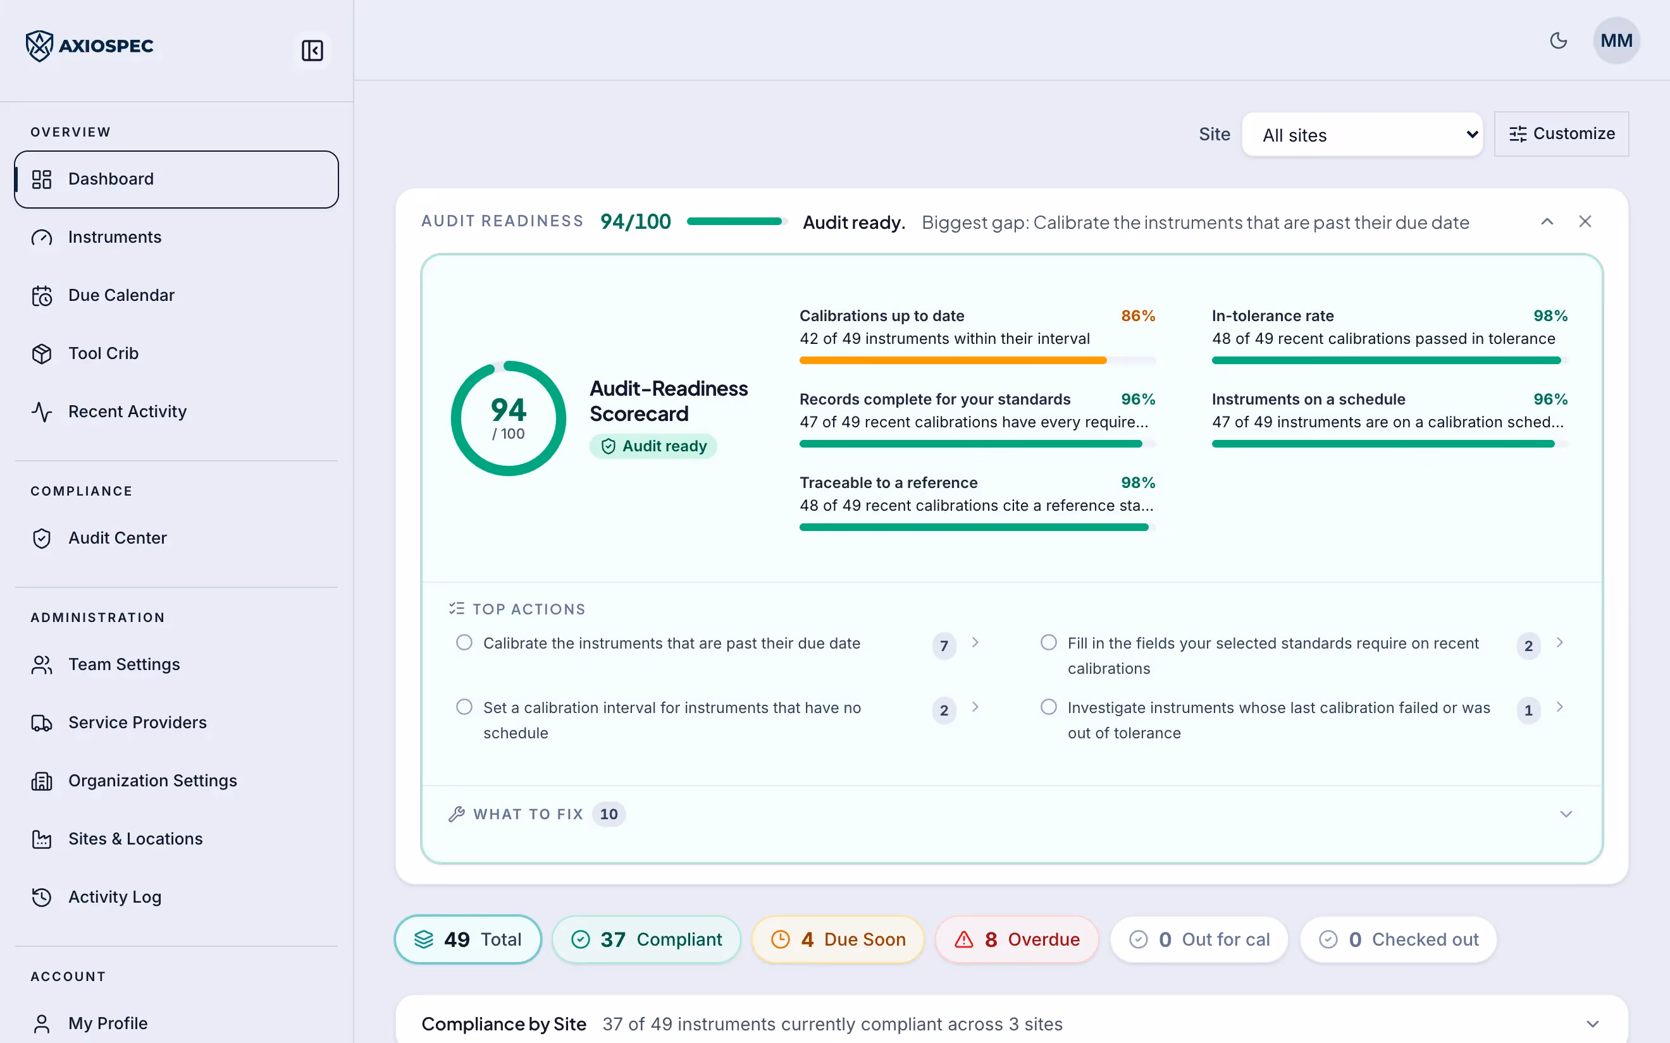Screen dimensions: 1670x1043
Task: Click the Instruments gauge icon
Action: pyautogui.click(x=42, y=237)
